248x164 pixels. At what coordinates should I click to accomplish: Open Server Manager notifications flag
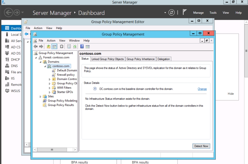[x=184, y=12]
